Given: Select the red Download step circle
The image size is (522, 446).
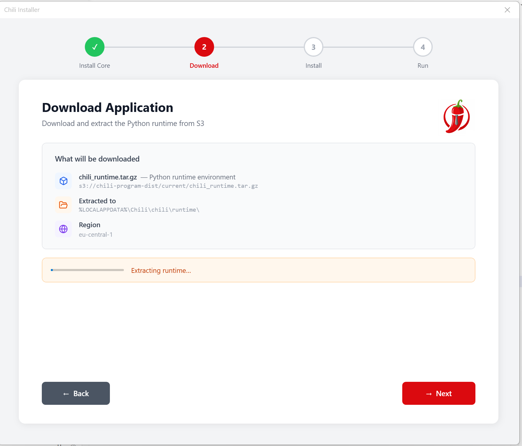Looking at the screenshot, I should click(x=204, y=47).
